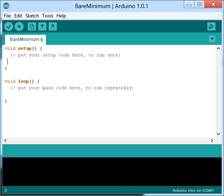Click the Verify checkmark button

[x=9, y=26]
